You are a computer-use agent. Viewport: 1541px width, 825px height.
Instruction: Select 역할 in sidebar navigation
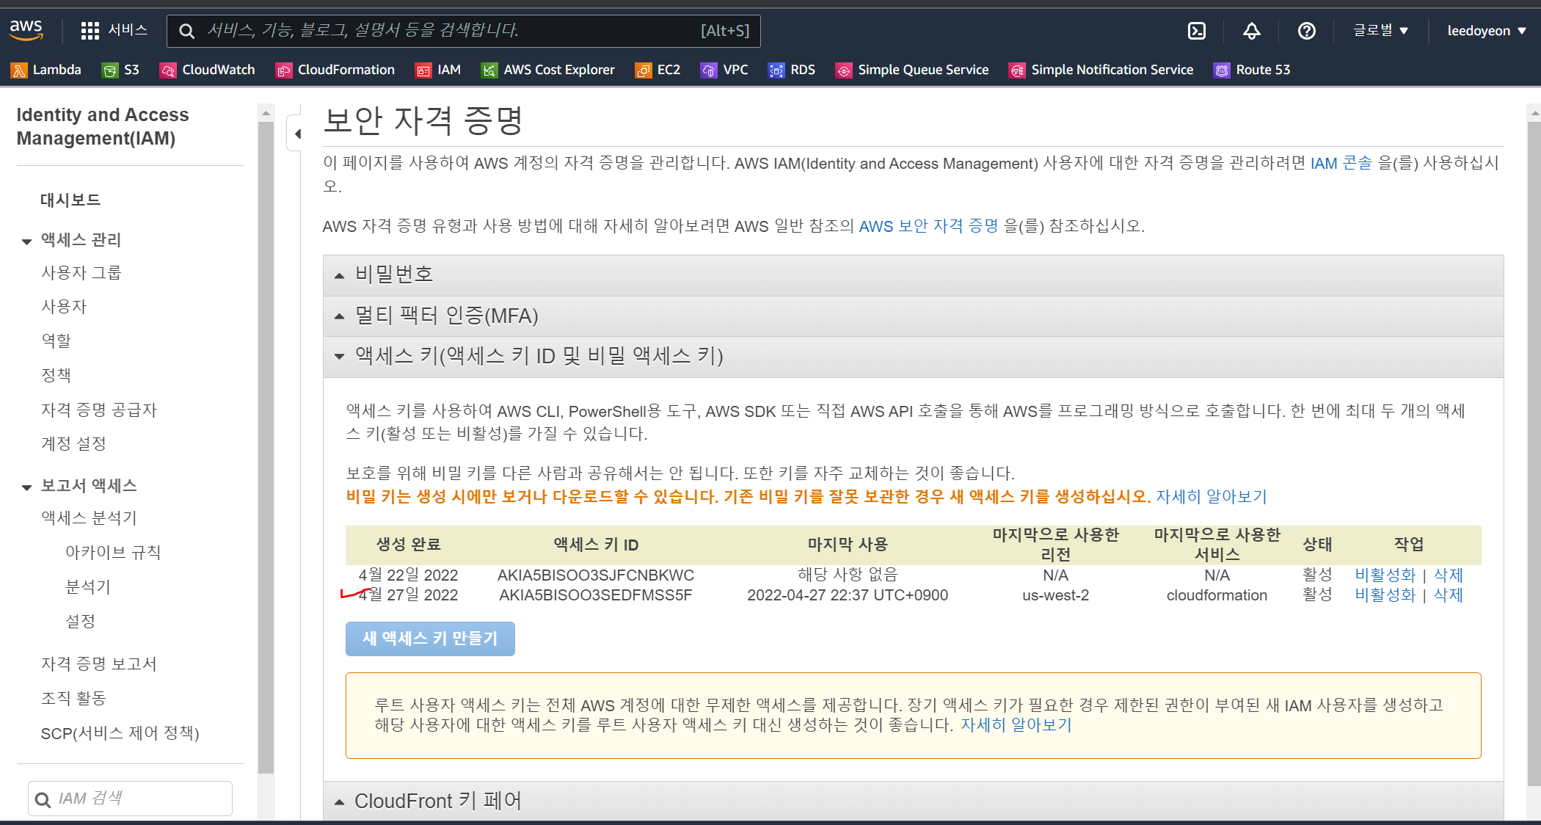coord(56,341)
